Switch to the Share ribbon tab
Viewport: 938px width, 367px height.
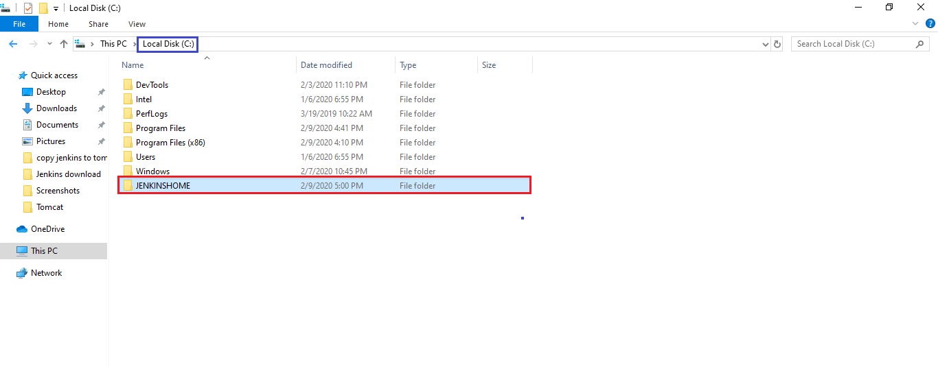click(x=98, y=24)
